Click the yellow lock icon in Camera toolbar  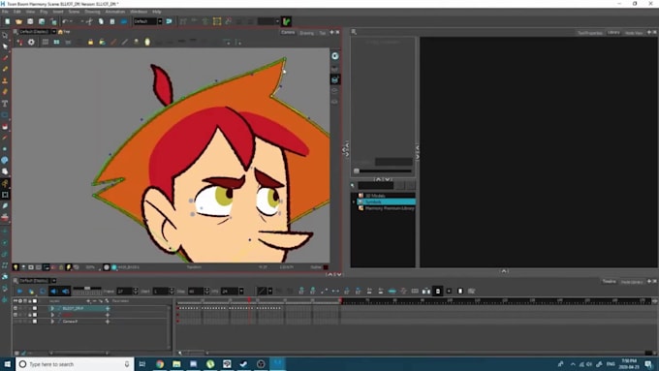click(x=90, y=42)
